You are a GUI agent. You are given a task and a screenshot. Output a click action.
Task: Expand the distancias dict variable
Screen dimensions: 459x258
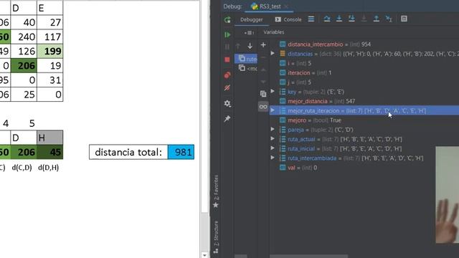click(273, 54)
